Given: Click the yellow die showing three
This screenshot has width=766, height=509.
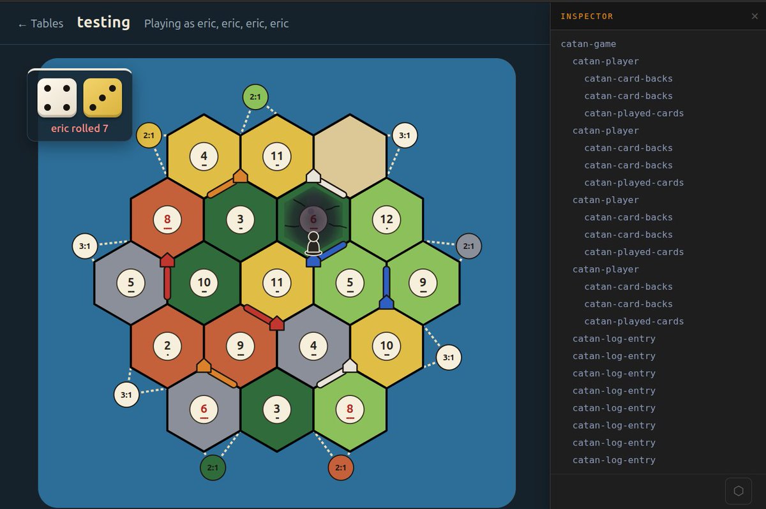Looking at the screenshot, I should (103, 98).
